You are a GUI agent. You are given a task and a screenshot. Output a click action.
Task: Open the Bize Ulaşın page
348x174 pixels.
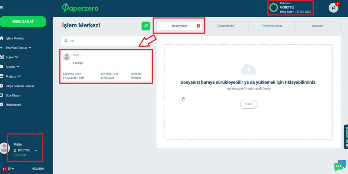tap(13, 95)
